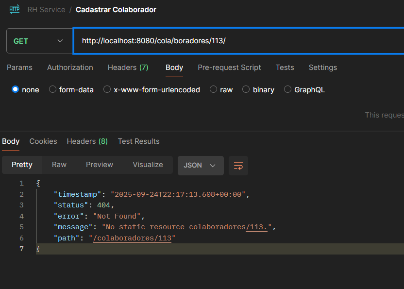Image resolution: width=404 pixels, height=289 pixels.
Task: Click the "status" key in response
Action: [x=71, y=205]
